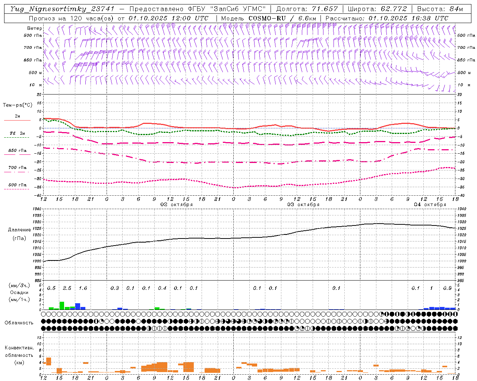Select the Осадки panel label
The image size is (477, 381).
(19, 292)
